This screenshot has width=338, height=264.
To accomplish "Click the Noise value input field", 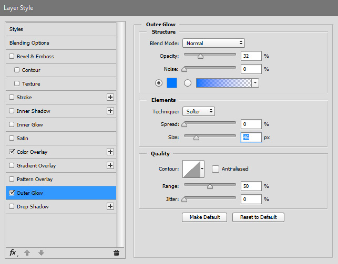I will coord(251,69).
